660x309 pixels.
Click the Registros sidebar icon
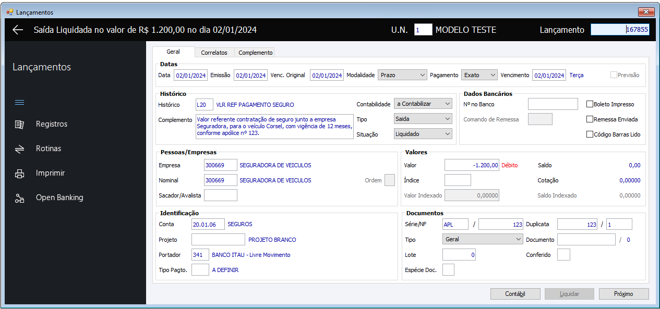click(x=19, y=124)
